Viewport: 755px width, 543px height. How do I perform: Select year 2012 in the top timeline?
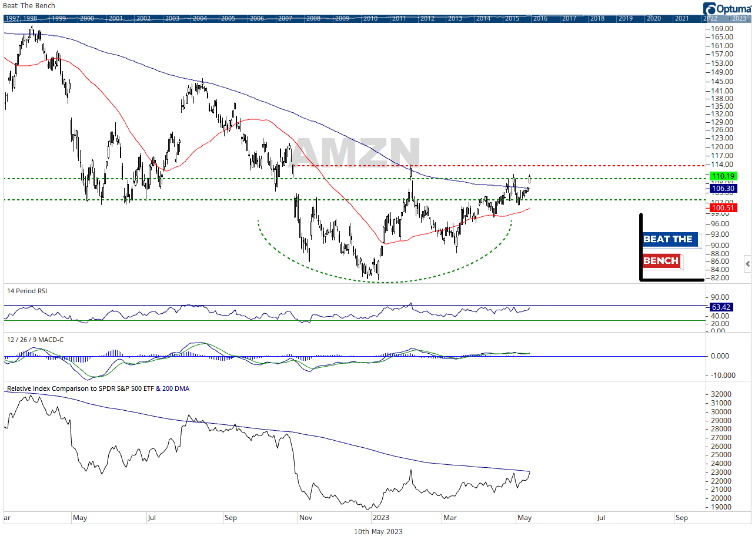point(427,18)
